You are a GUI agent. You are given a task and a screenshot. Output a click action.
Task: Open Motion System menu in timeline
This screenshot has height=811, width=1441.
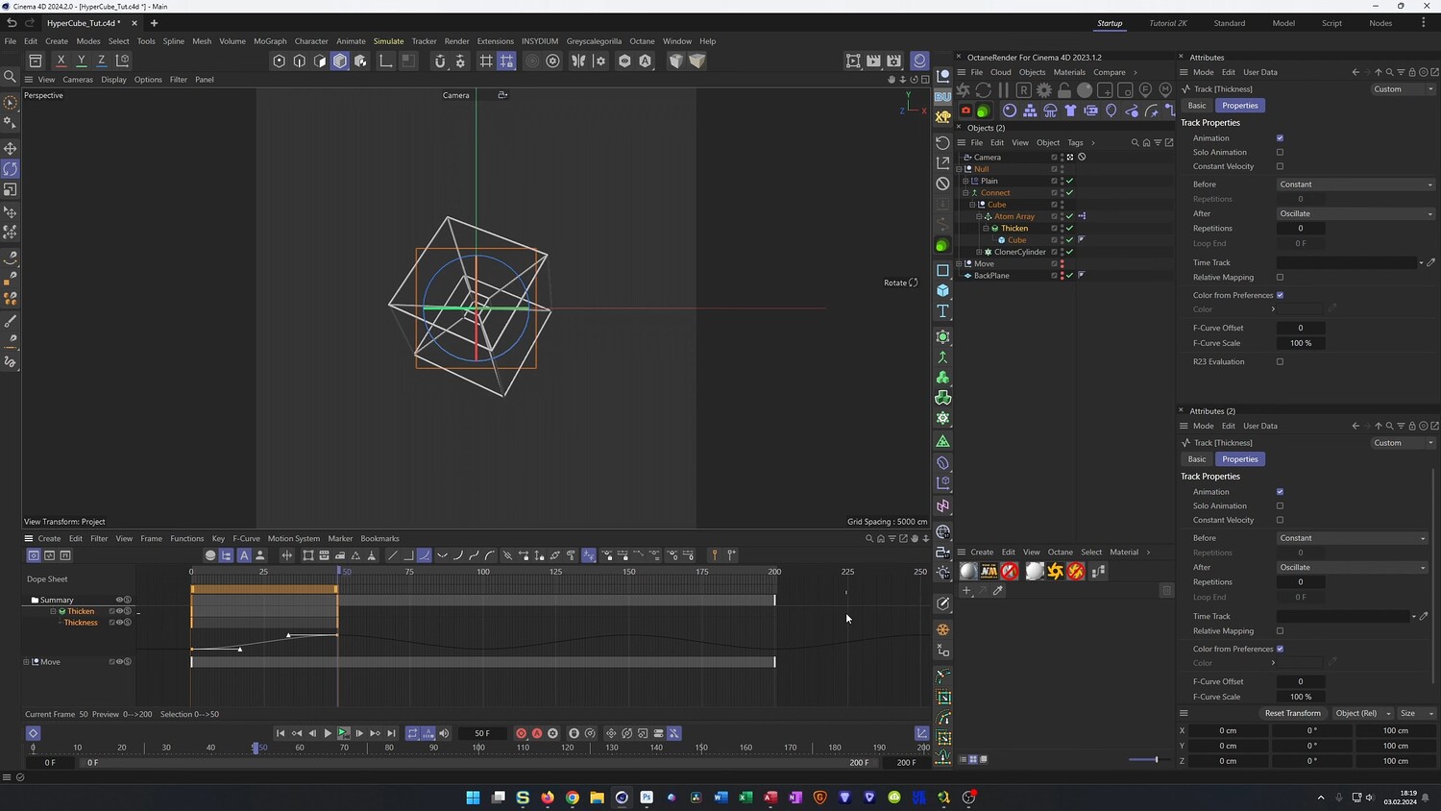294,539
